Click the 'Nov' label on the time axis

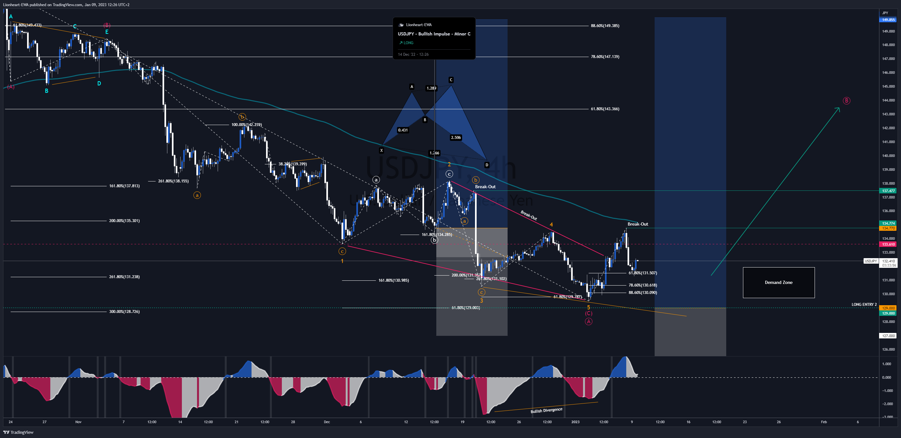coord(78,422)
